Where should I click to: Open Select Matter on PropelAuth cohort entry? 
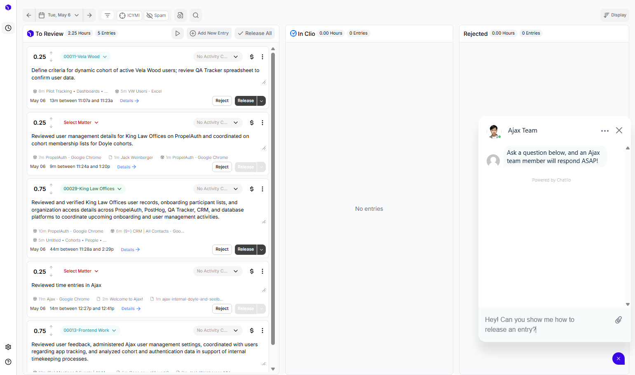tap(81, 123)
